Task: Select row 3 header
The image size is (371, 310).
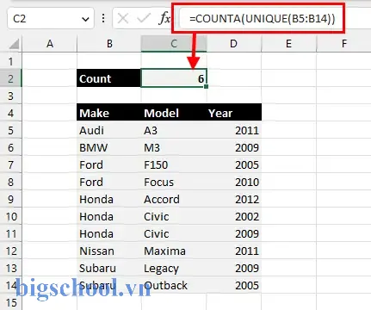Action: point(10,96)
